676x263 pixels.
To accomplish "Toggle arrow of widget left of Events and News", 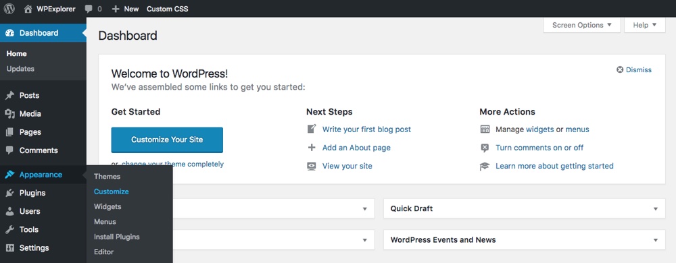I will pyautogui.click(x=365, y=240).
